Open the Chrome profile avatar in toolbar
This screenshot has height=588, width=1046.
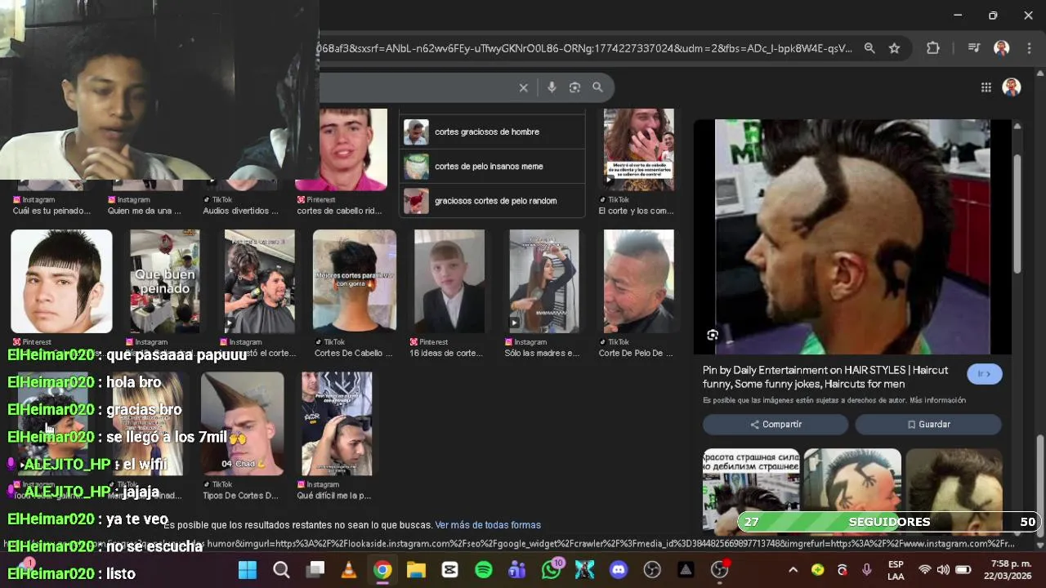coord(1001,48)
